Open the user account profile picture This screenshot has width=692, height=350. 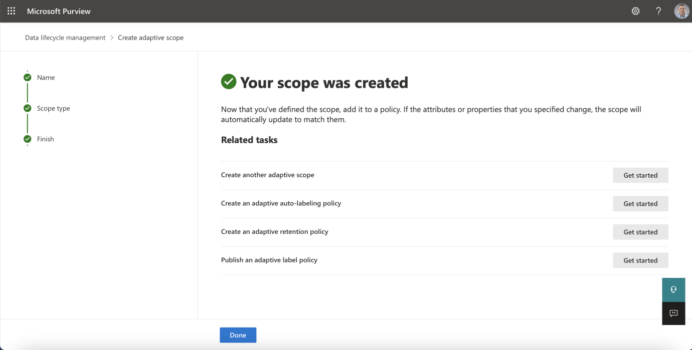click(681, 11)
